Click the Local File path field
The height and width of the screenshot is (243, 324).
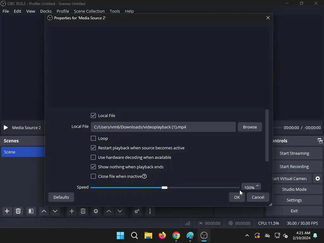pyautogui.click(x=163, y=127)
